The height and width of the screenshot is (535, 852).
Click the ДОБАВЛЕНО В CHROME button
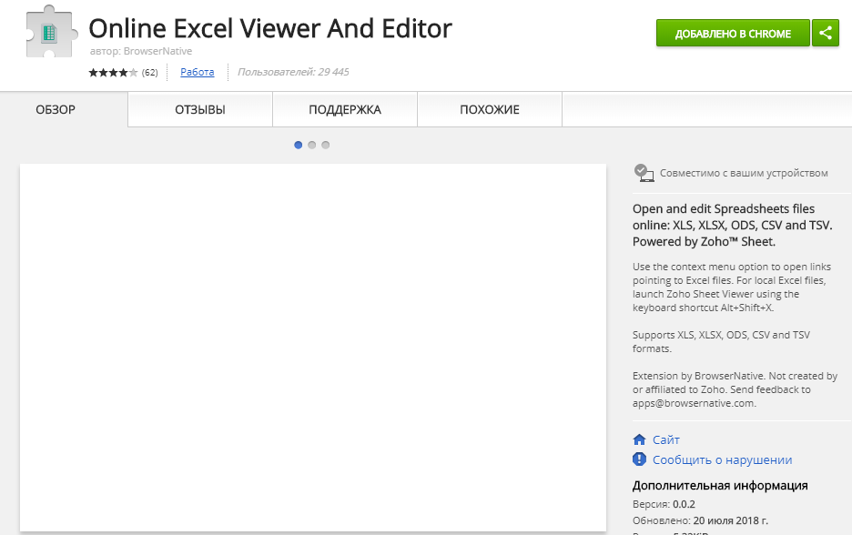pos(733,33)
